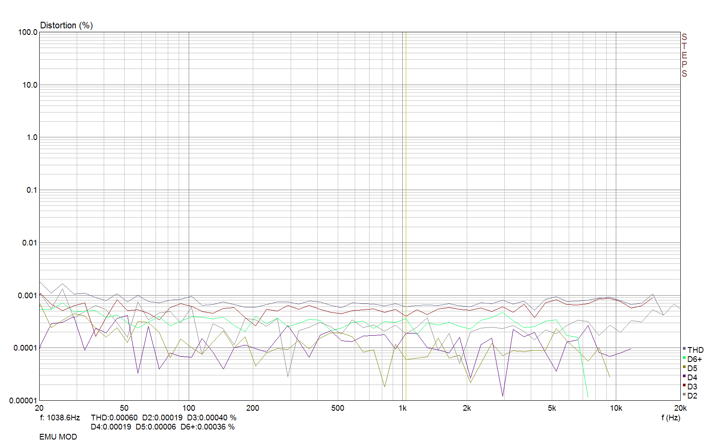Click the 'Distortion (%)' axis title
The height and width of the screenshot is (443, 713).
coord(66,25)
